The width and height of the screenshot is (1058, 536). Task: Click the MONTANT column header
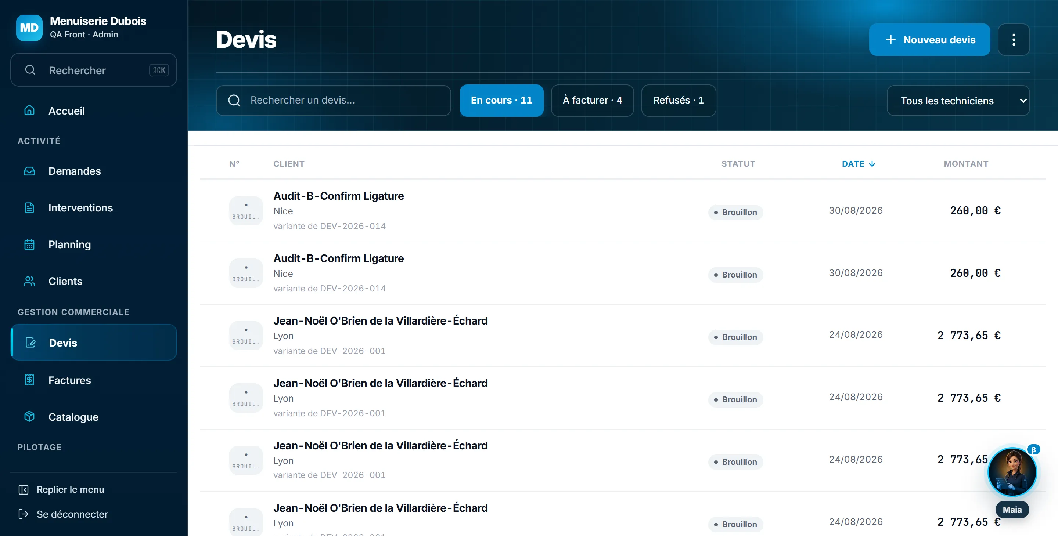click(x=965, y=164)
